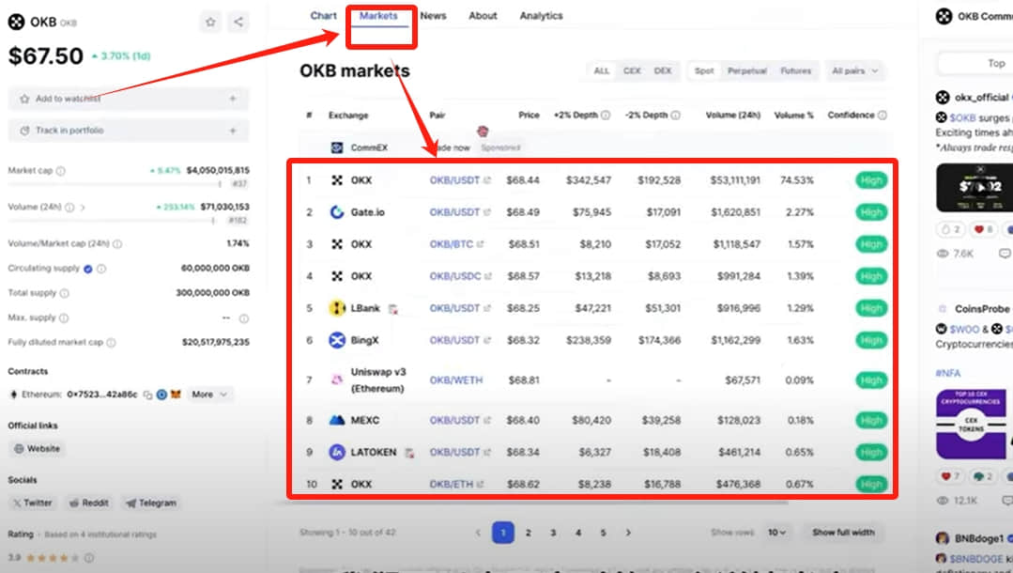1013x573 pixels.
Task: Click the Add to watchlist button
Action: coord(129,99)
